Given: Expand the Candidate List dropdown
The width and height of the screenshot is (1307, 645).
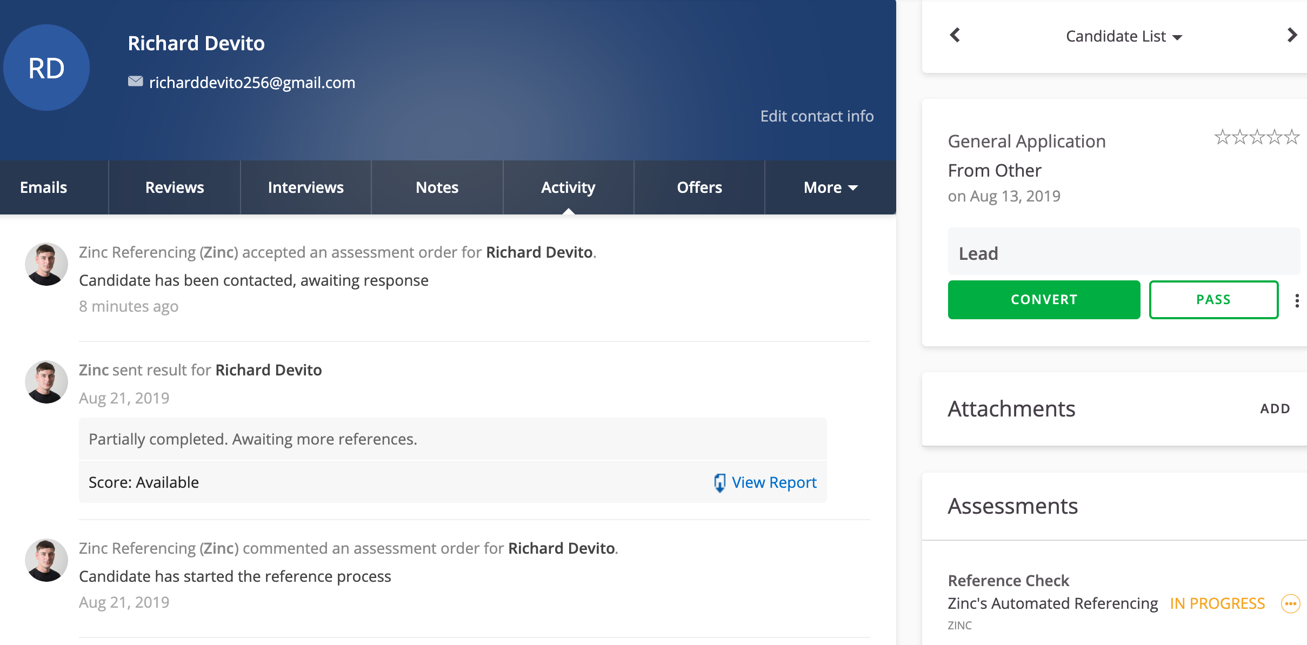Looking at the screenshot, I should coord(1123,37).
